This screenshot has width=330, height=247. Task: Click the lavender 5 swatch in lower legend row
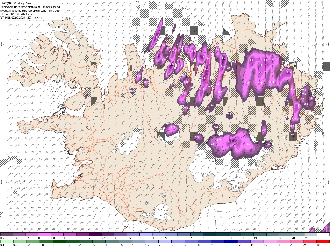point(165,242)
